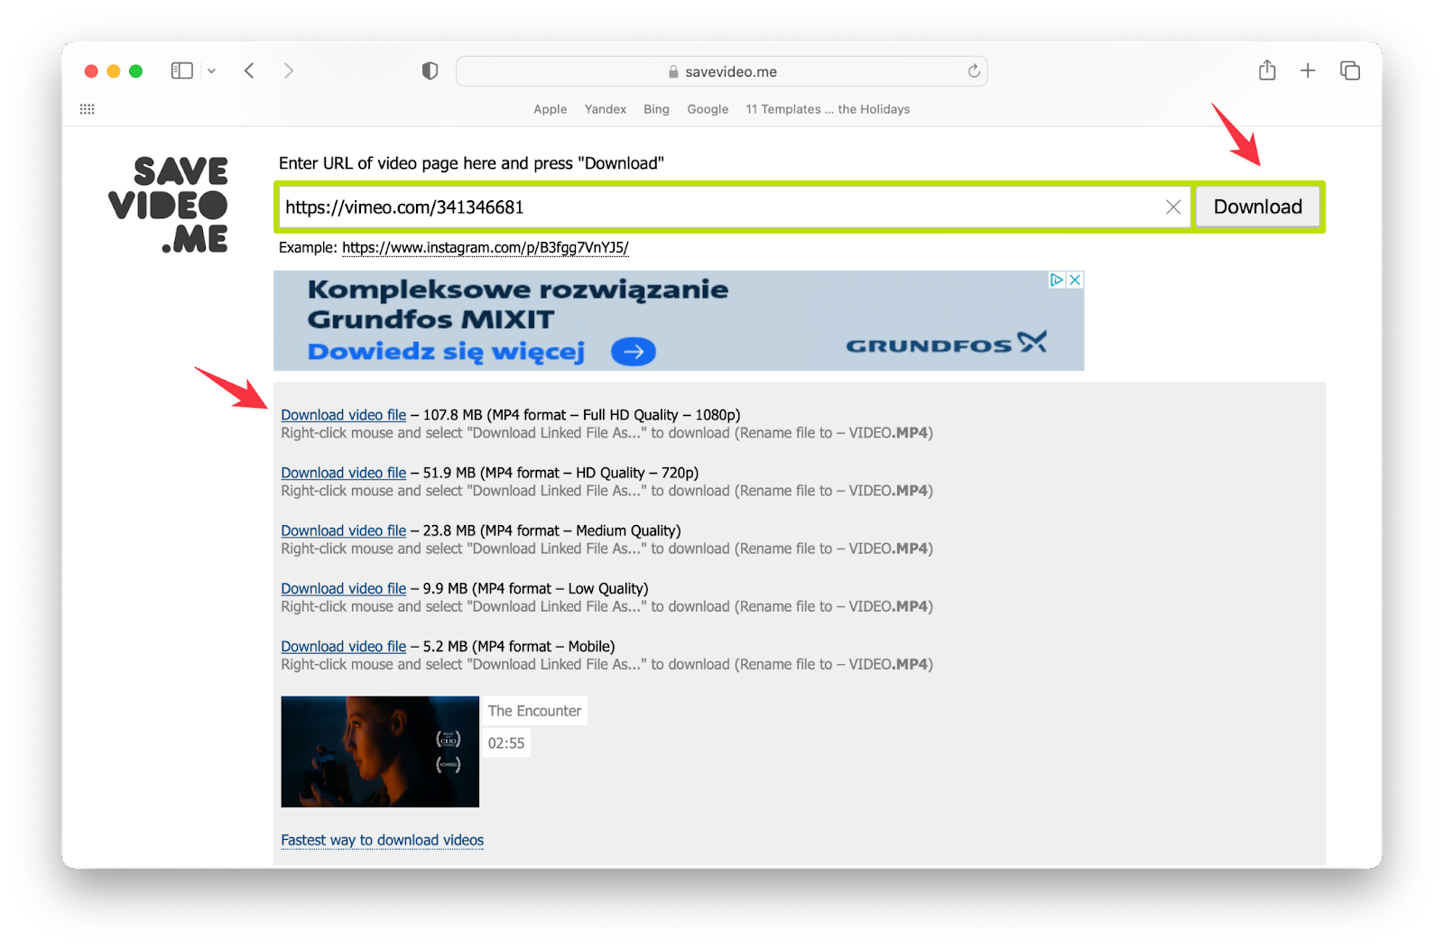
Task: Show the tab overview icon
Action: click(1350, 70)
